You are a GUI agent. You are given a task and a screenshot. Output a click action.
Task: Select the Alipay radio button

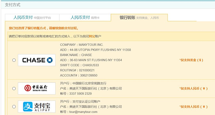coord(14,106)
